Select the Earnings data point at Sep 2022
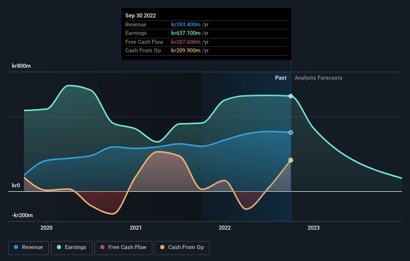410x261 pixels. 291,96
